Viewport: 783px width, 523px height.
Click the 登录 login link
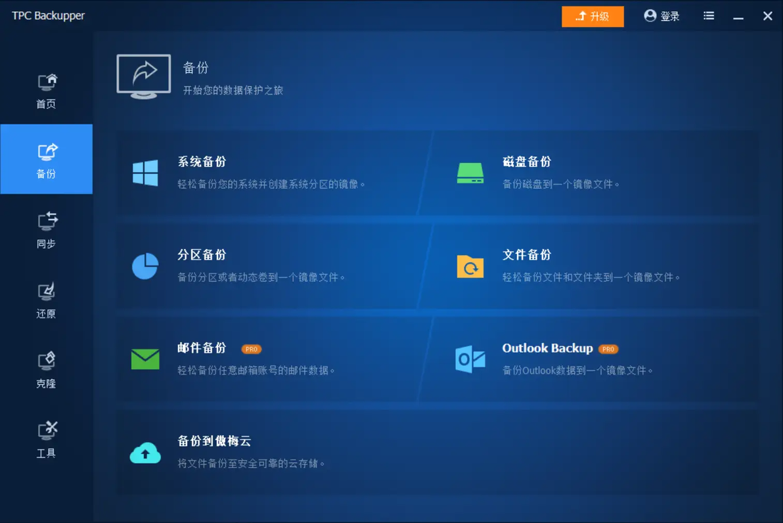(669, 16)
